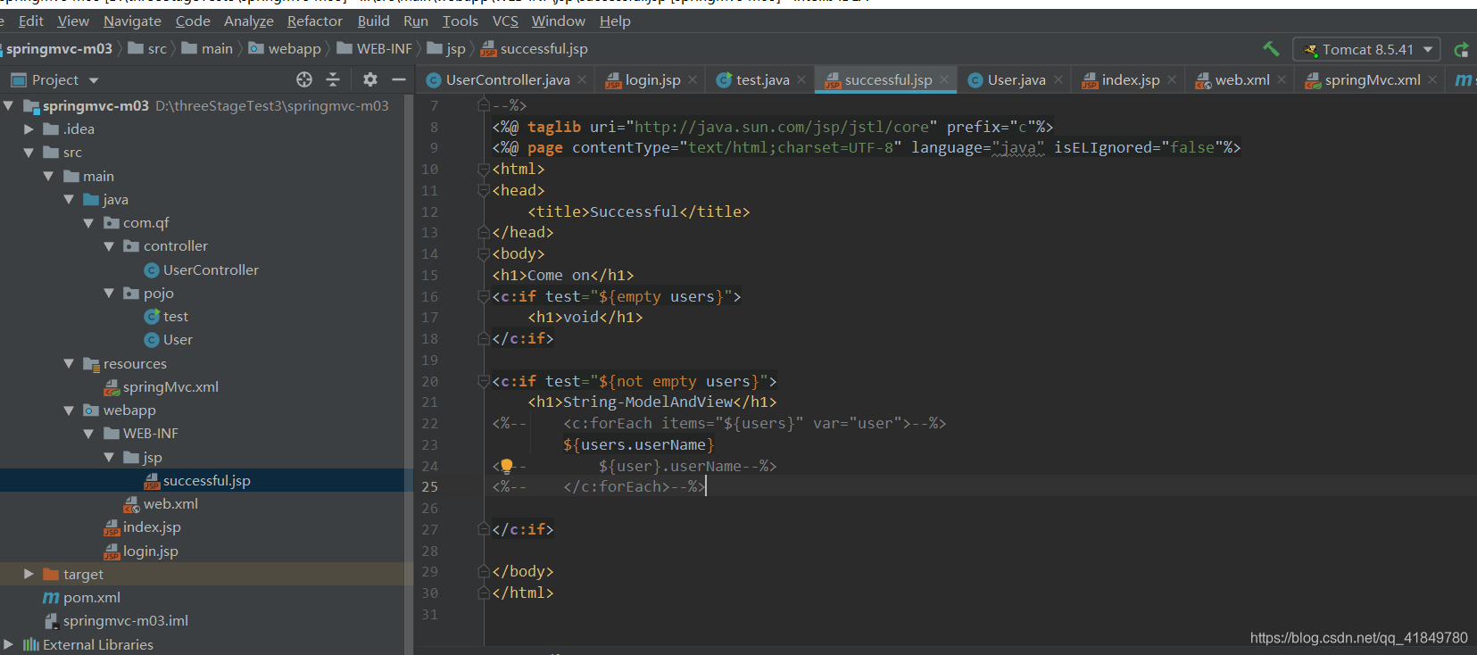The height and width of the screenshot is (655, 1477).
Task: Open the Project panel settings gear
Action: [370, 79]
